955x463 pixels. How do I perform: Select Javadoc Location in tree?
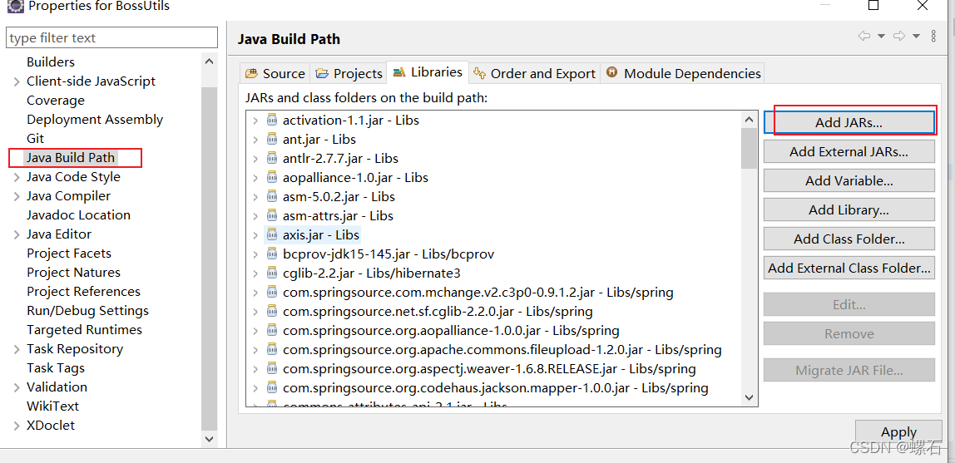[78, 215]
